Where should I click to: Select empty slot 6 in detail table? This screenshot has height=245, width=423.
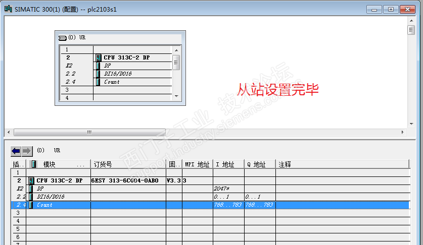(x=210, y=237)
